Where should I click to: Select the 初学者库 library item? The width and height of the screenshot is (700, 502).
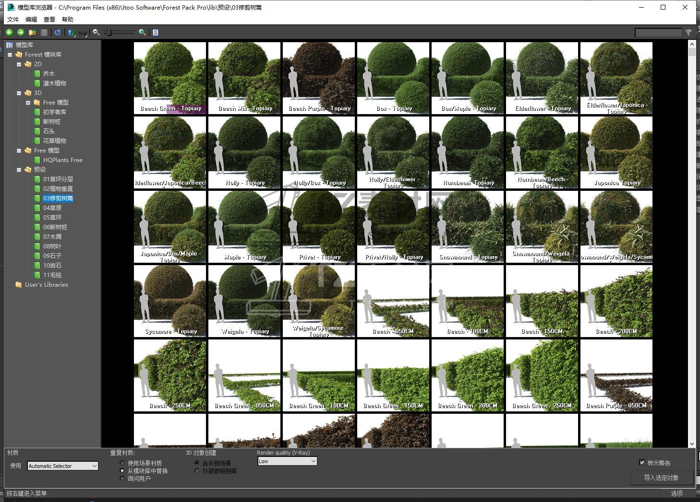pyautogui.click(x=55, y=112)
